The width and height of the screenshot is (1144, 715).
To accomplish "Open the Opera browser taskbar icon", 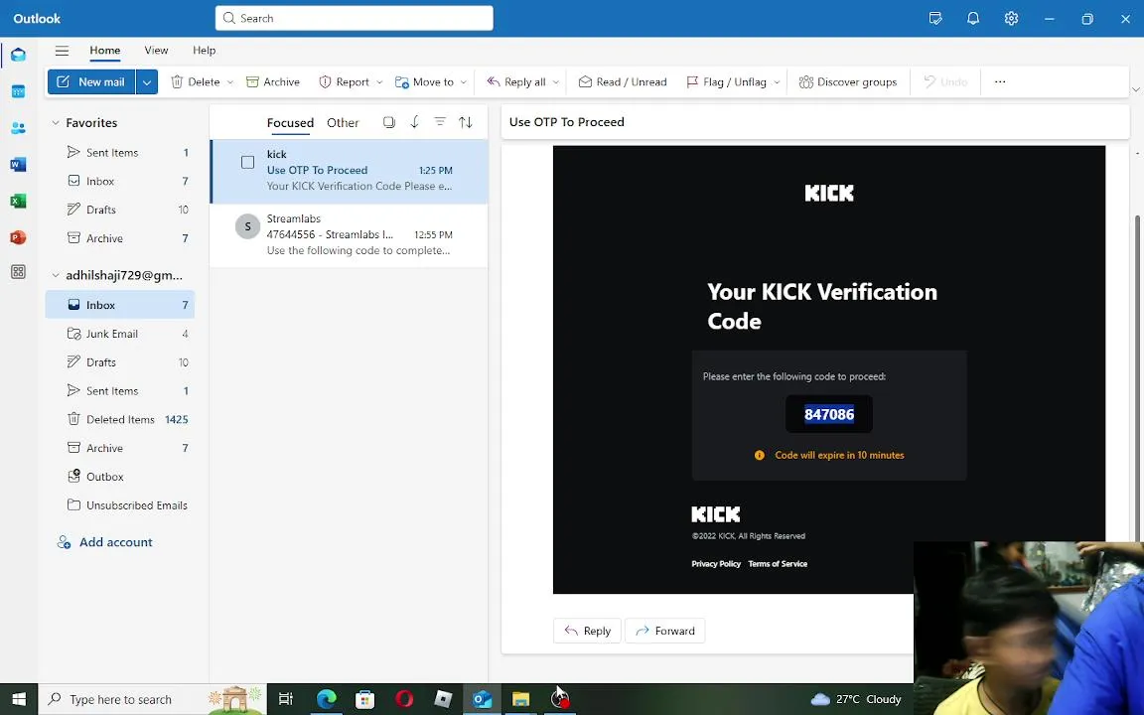I will click(x=404, y=699).
